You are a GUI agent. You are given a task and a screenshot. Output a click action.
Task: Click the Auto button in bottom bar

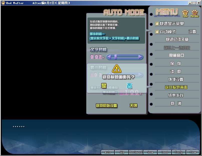(108, 152)
